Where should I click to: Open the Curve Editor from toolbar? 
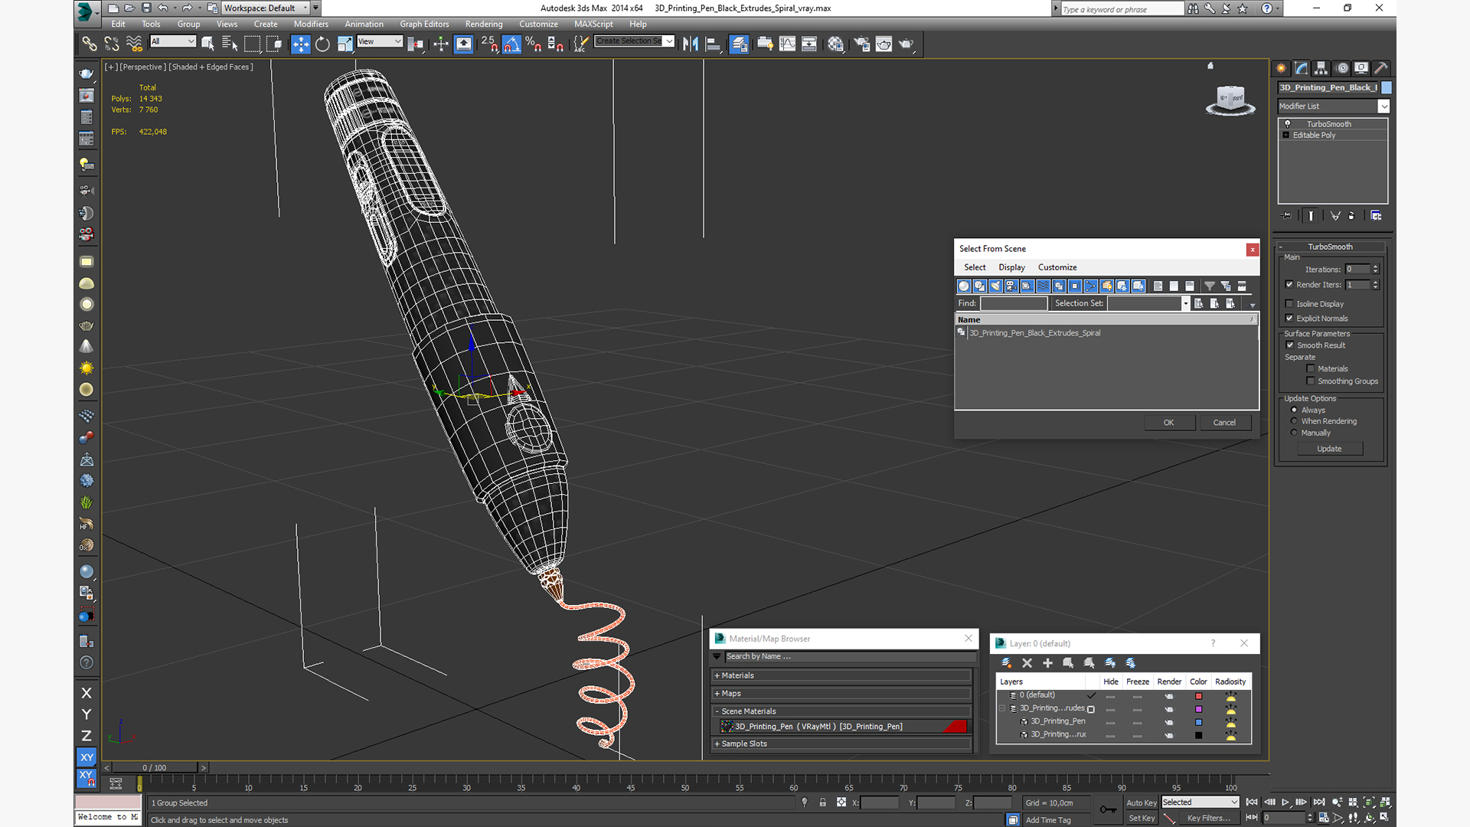click(787, 44)
